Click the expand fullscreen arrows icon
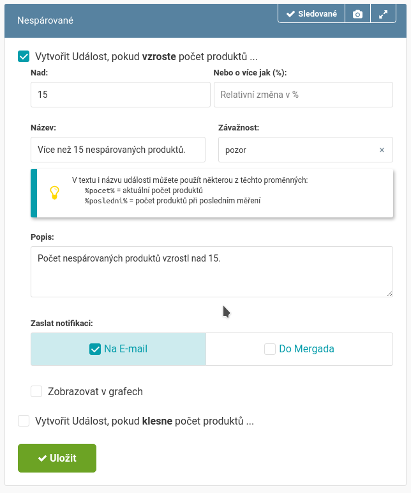 click(x=383, y=14)
